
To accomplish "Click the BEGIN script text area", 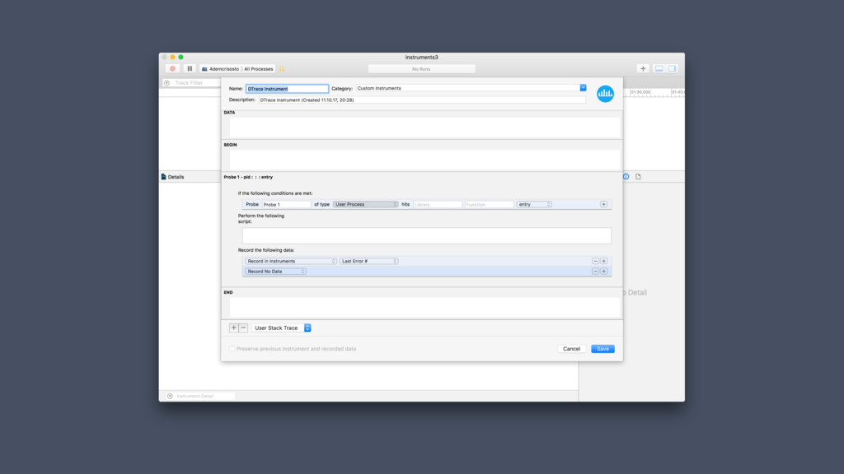I will coord(424,160).
